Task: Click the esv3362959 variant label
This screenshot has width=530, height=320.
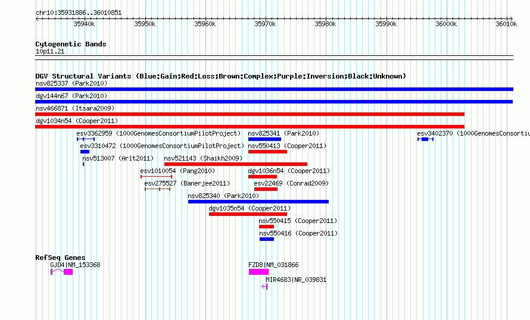Action: pos(158,133)
